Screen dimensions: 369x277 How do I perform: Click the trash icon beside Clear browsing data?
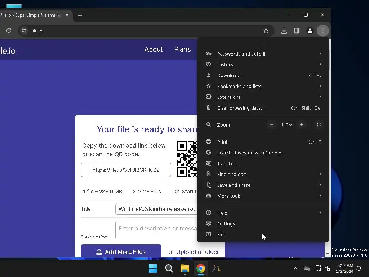pyautogui.click(x=209, y=107)
